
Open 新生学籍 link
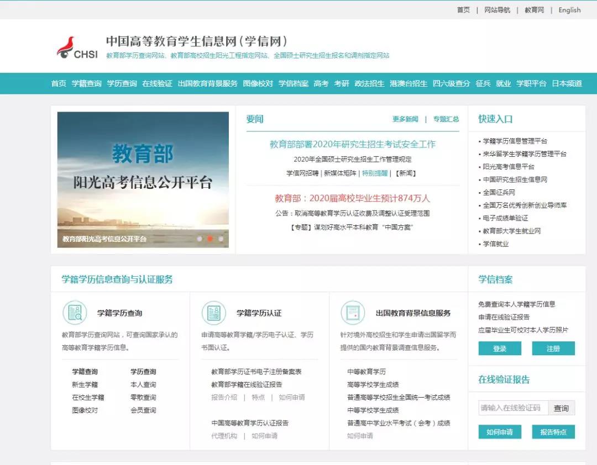tap(85, 385)
